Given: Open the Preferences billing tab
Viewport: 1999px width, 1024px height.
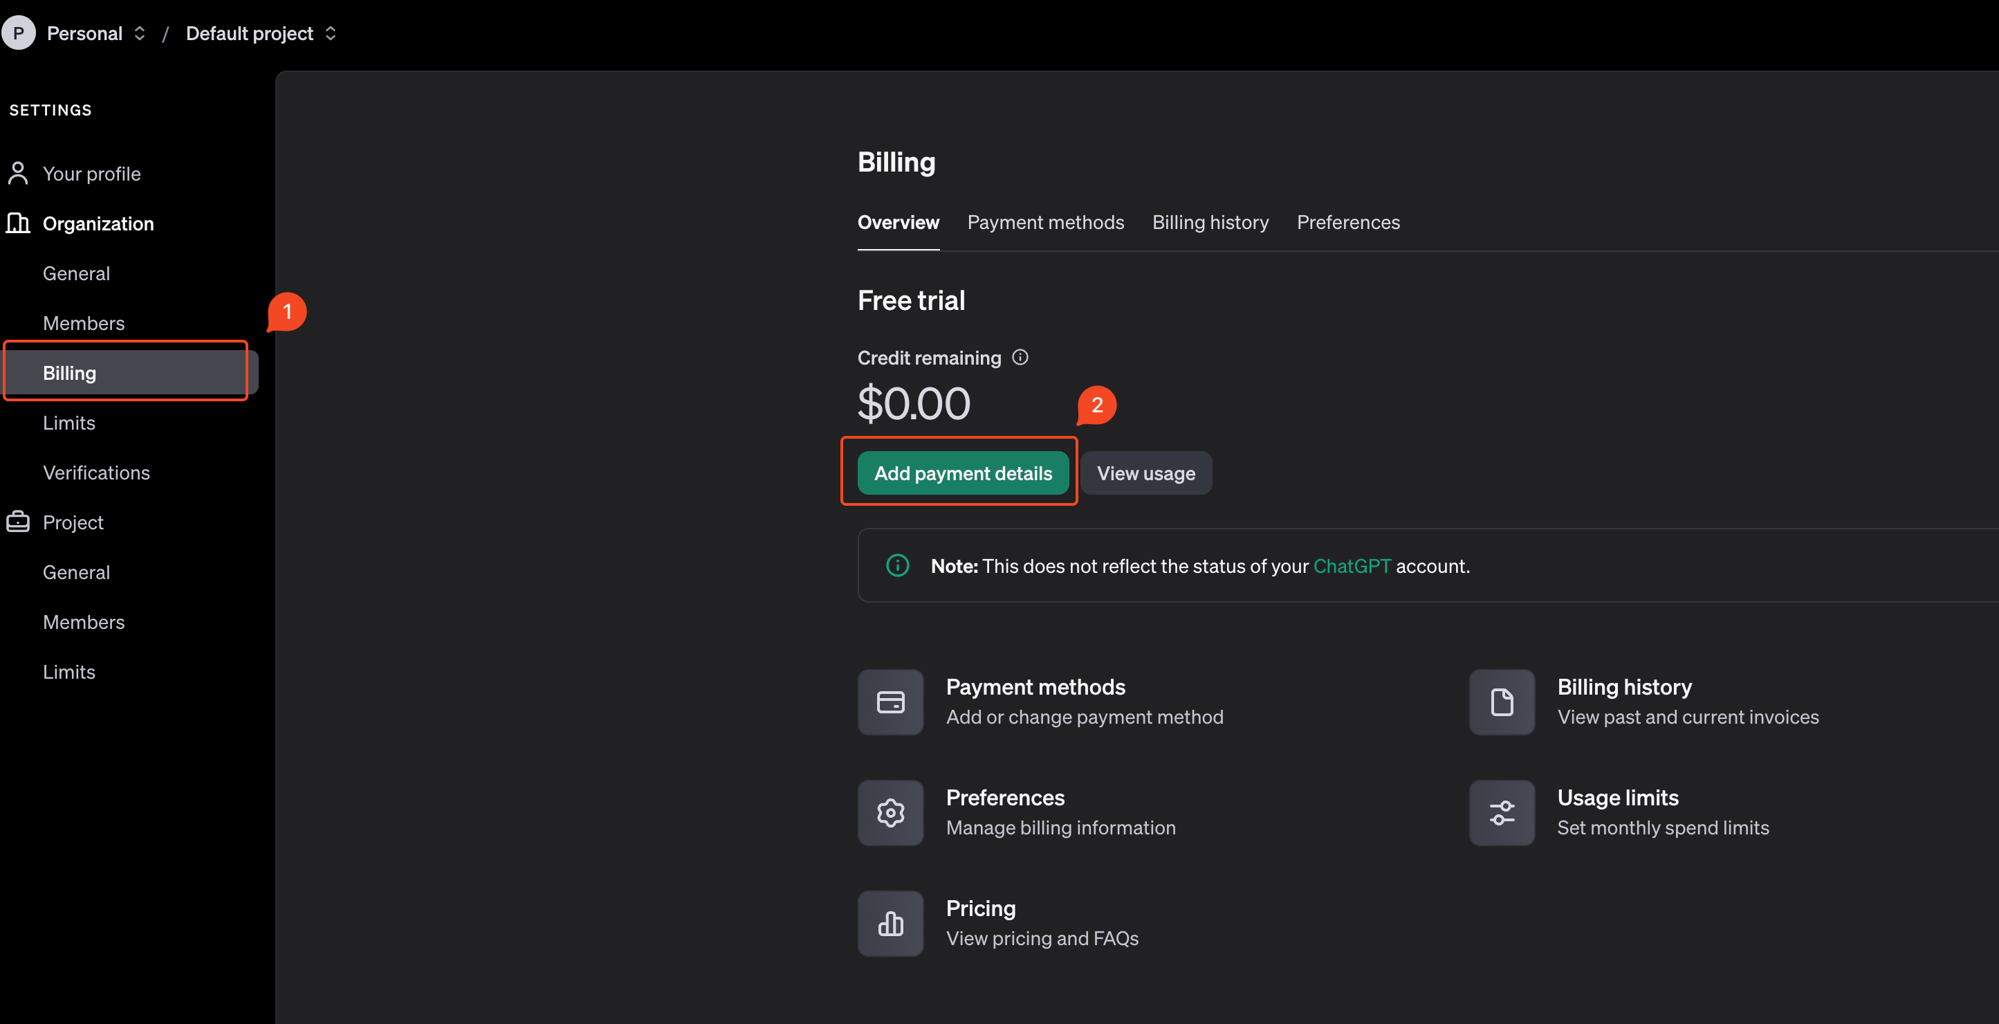Looking at the screenshot, I should point(1349,222).
